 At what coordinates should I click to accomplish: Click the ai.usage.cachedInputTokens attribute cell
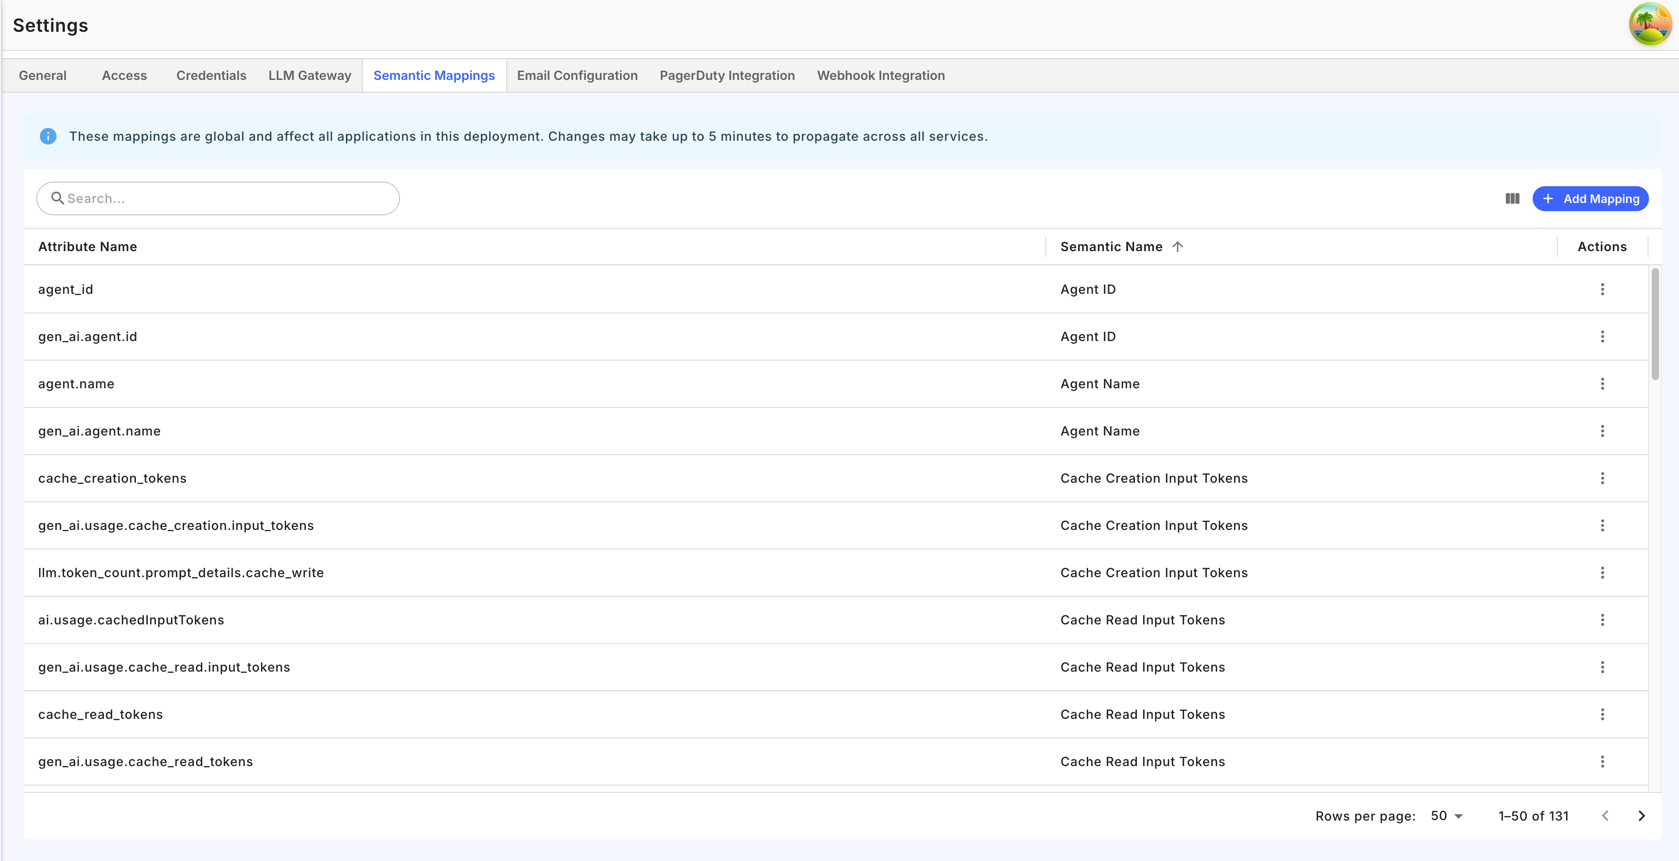(x=131, y=620)
